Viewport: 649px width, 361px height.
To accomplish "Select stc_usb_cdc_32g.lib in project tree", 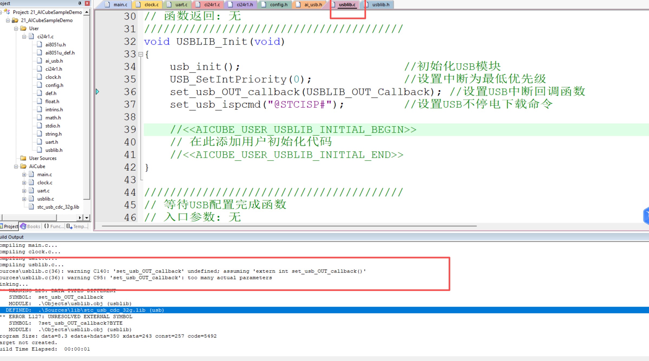I will coord(58,207).
